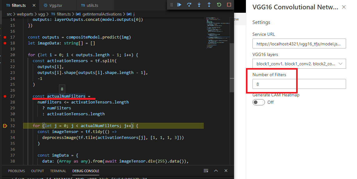Click the src breadcrumb segment

pos(9,14)
